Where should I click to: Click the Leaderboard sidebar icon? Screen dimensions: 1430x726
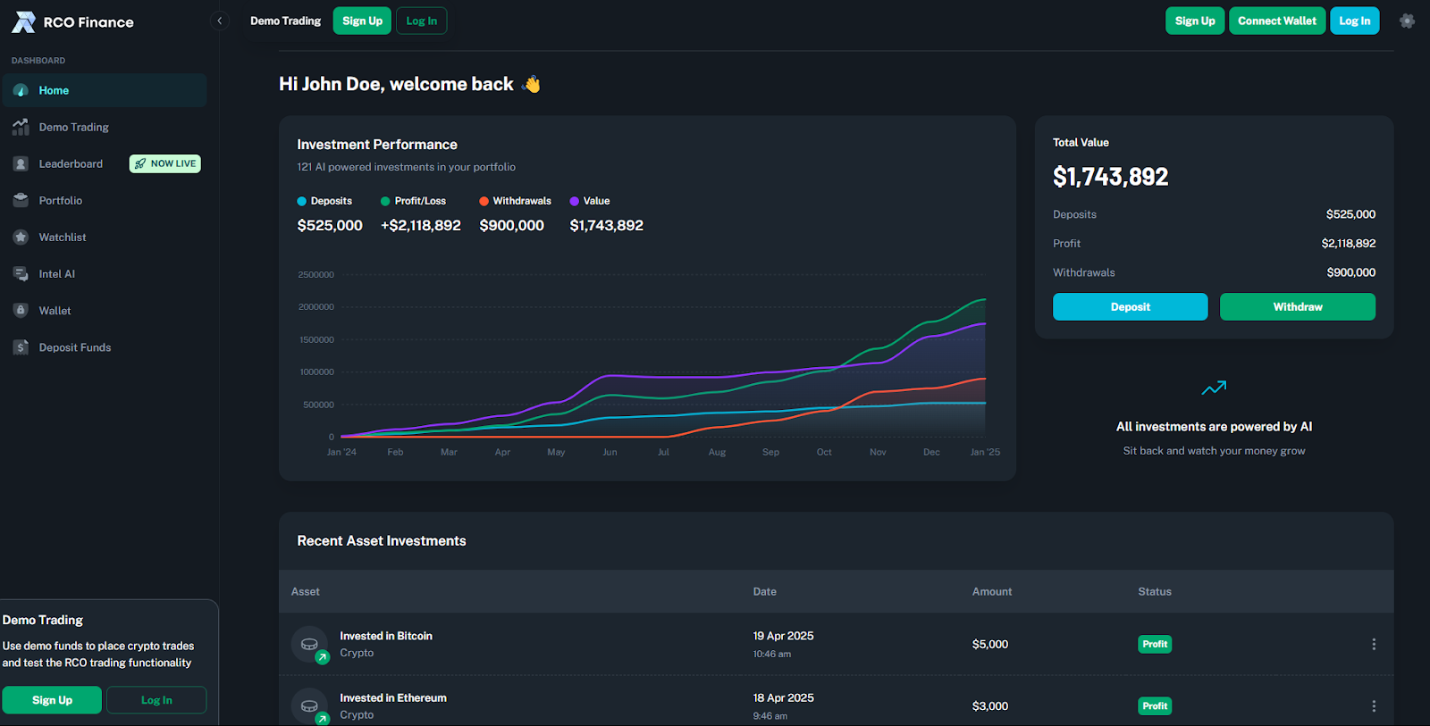21,163
